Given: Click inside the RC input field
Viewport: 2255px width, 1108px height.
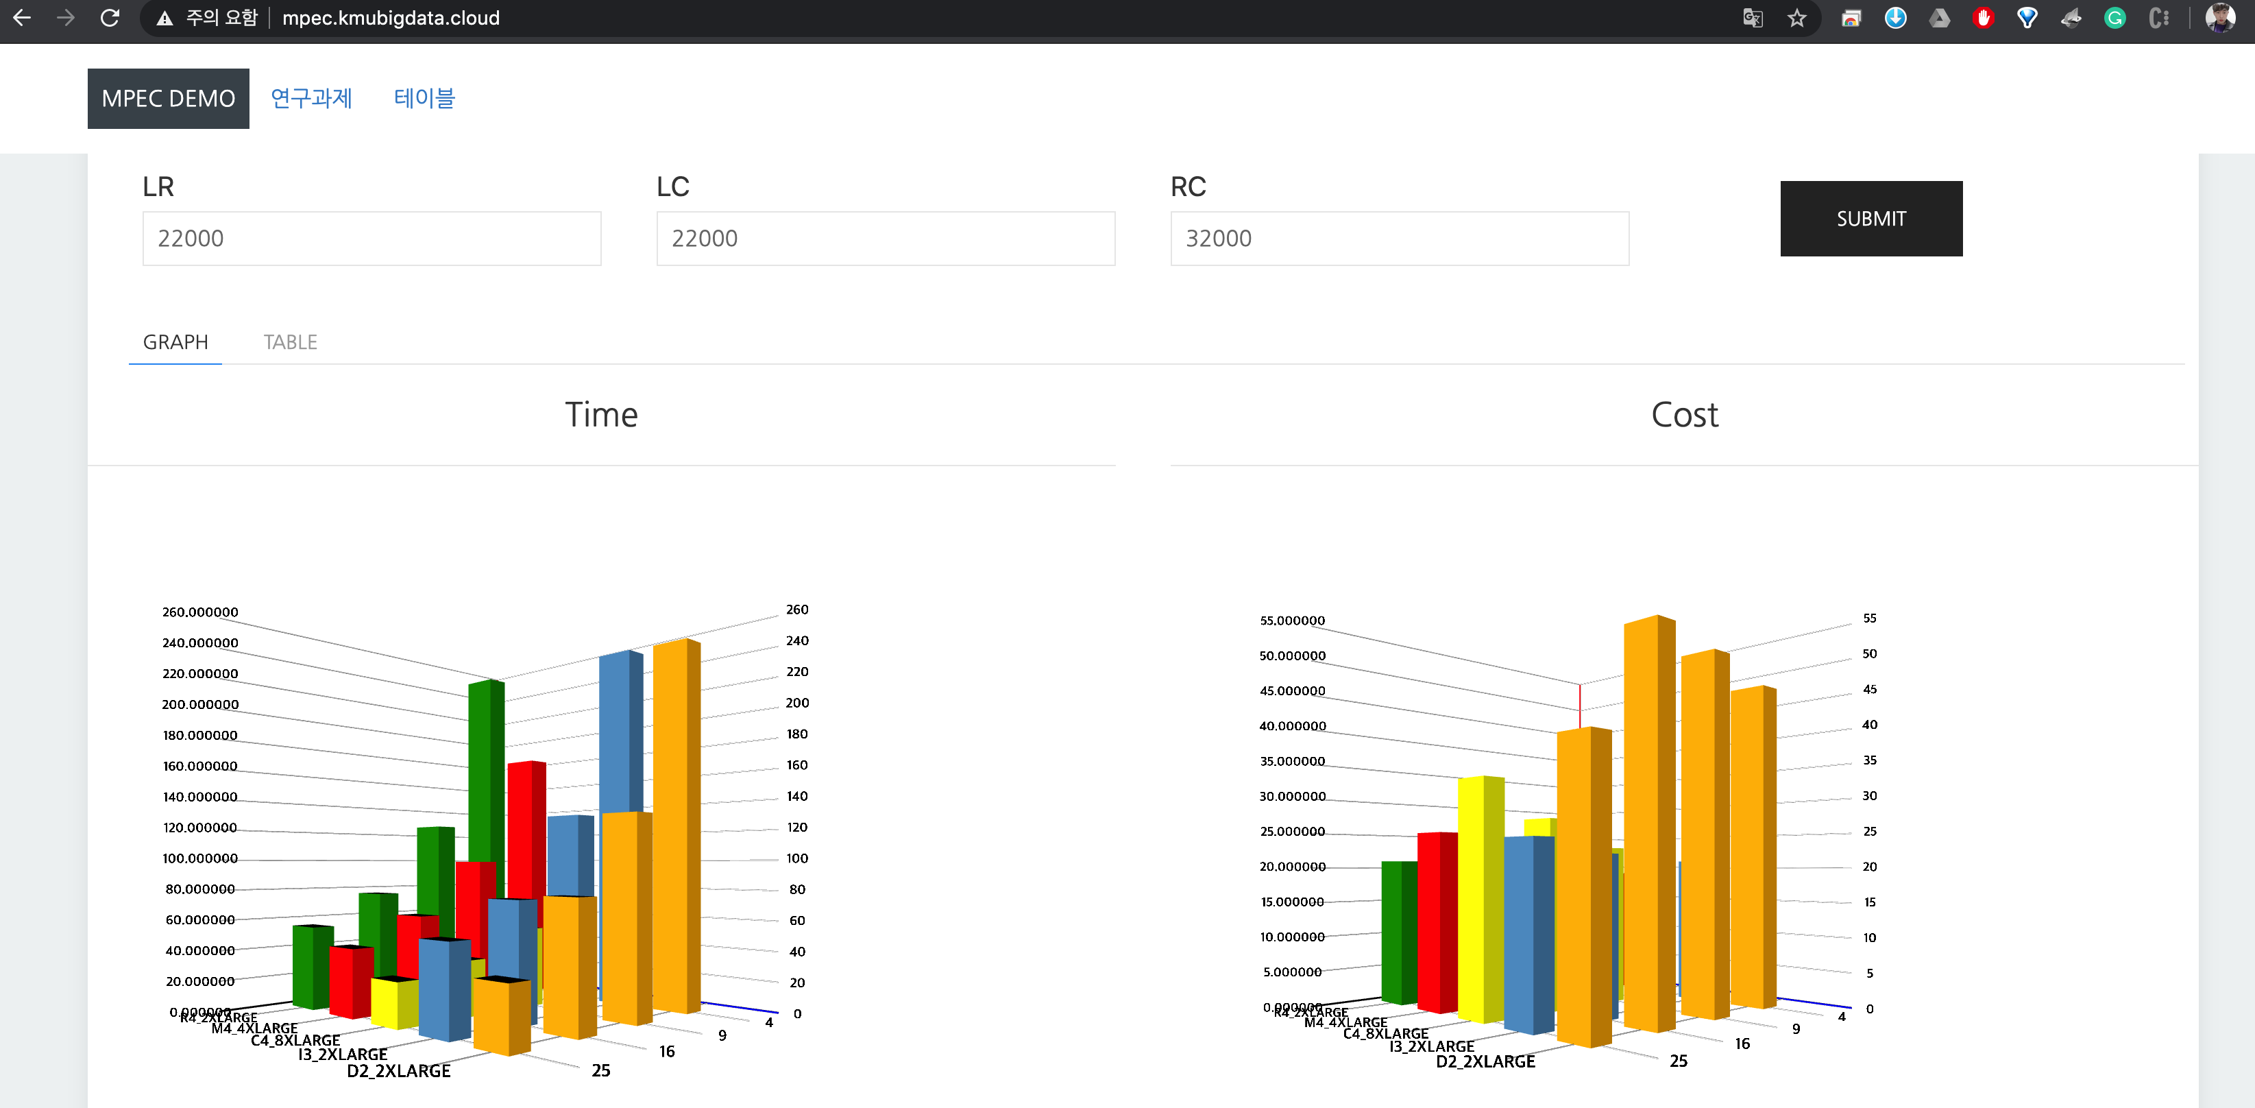Looking at the screenshot, I should (1399, 237).
